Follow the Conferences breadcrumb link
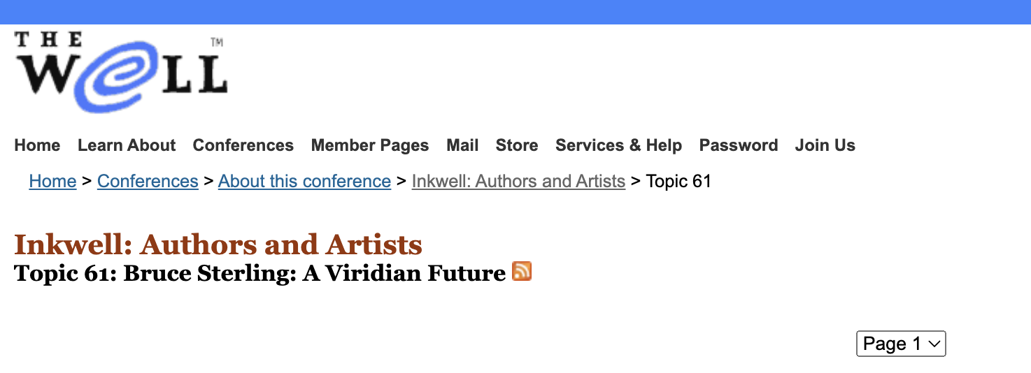 [148, 182]
